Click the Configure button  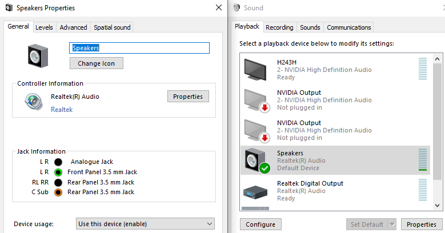[260, 224]
